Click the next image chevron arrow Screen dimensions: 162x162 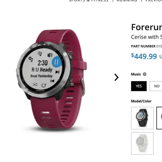(x=116, y=77)
